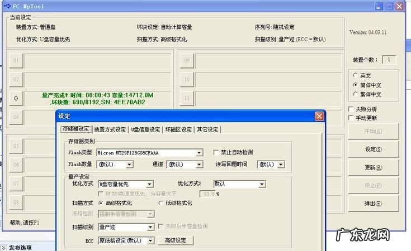Open the 扫描级别 dropdown
Image resolution: width=411 pixels, height=251 pixels.
tap(150, 227)
